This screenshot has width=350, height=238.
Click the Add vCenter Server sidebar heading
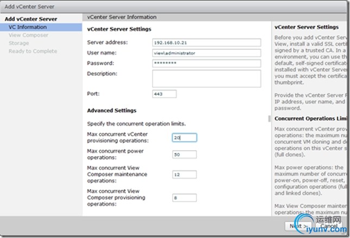pyautogui.click(x=31, y=19)
